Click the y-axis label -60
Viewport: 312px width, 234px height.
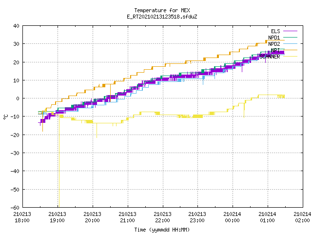pos(15,207)
